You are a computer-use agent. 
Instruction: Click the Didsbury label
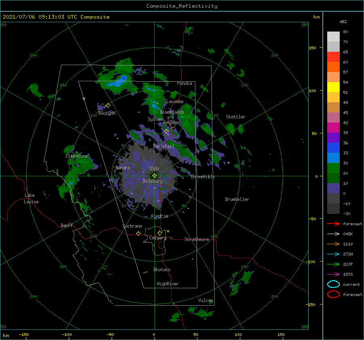pos(152,181)
